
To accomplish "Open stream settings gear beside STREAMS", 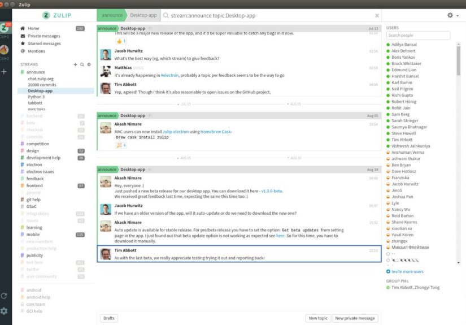I will [89, 64].
